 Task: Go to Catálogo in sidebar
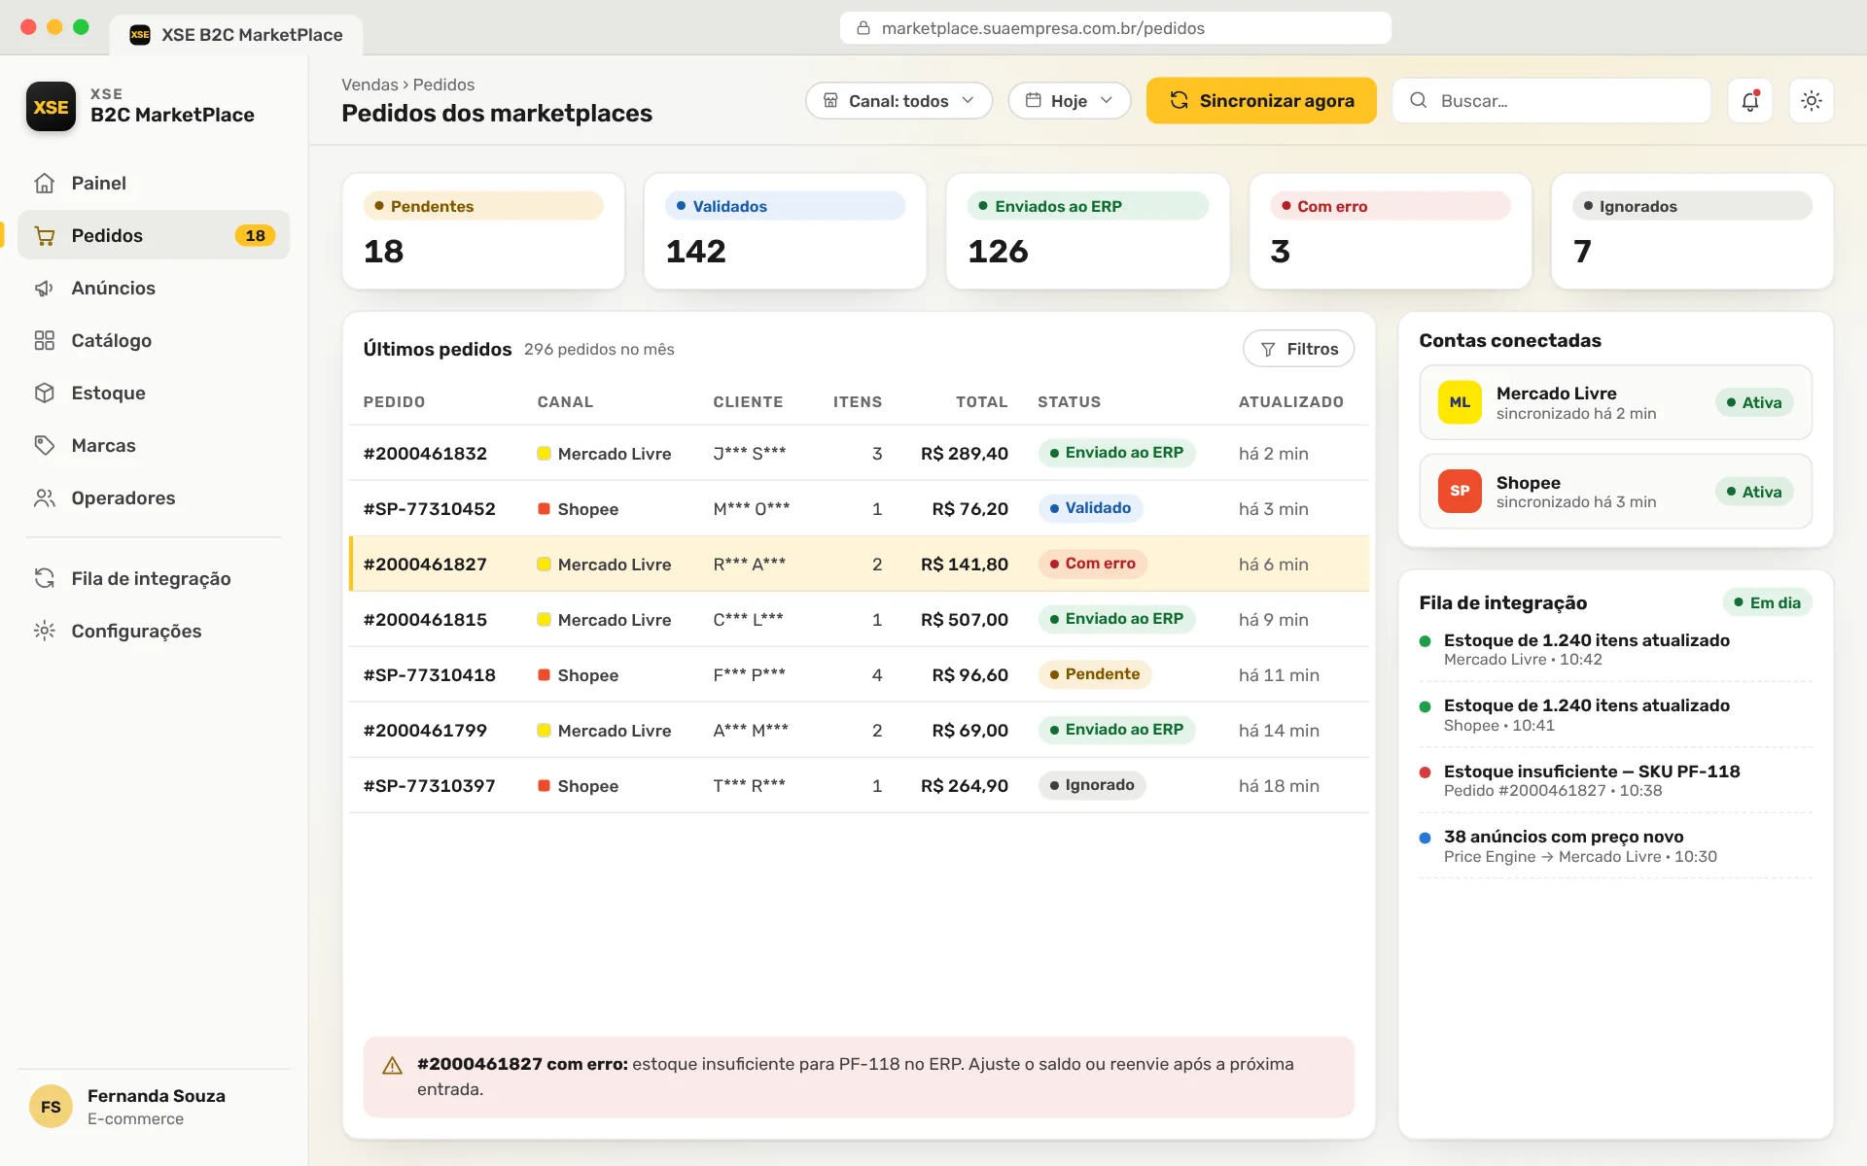[x=154, y=340]
